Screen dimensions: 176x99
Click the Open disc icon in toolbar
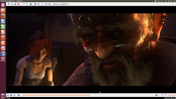[x=12, y=4]
